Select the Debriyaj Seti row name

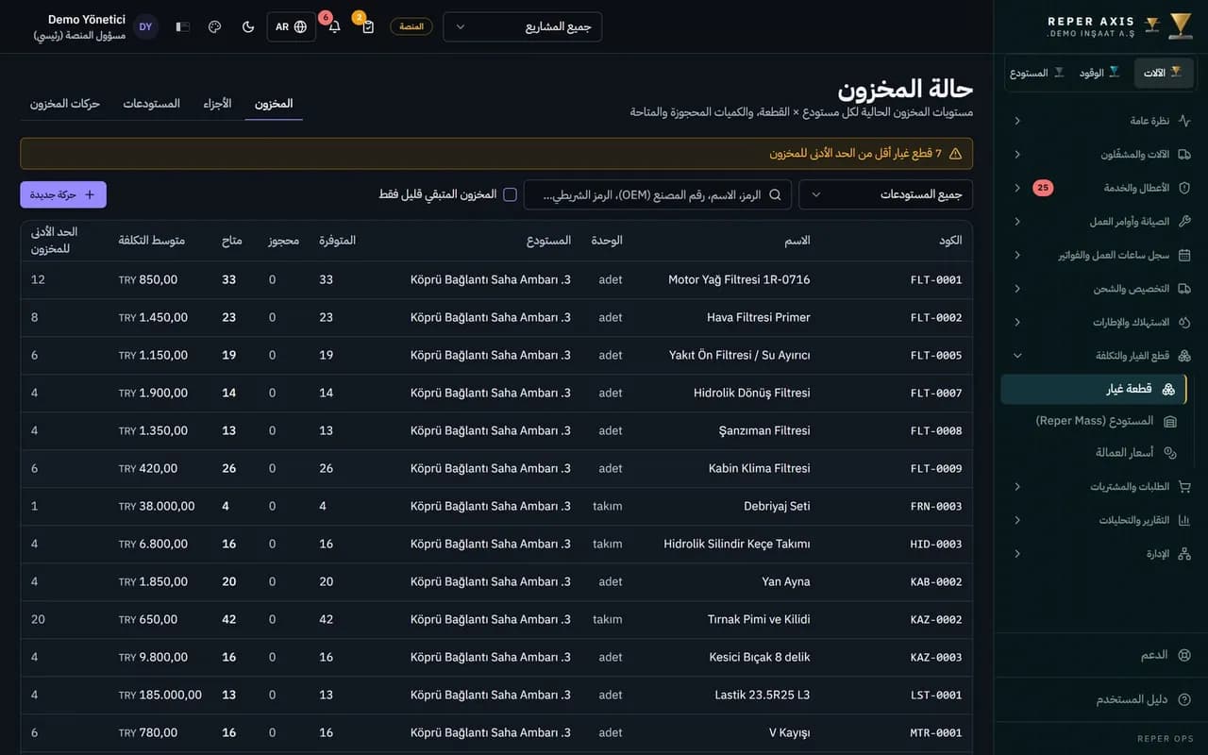777,506
